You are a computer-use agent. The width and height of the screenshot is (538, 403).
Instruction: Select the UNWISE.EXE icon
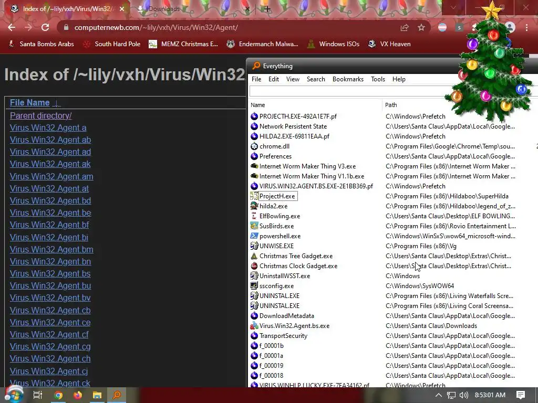click(254, 246)
